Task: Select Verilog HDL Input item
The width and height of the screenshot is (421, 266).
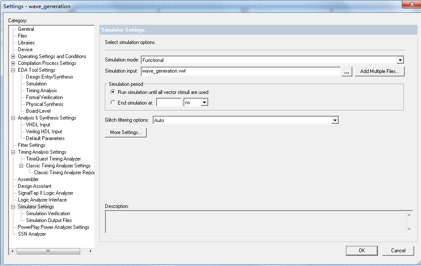Action: click(44, 132)
